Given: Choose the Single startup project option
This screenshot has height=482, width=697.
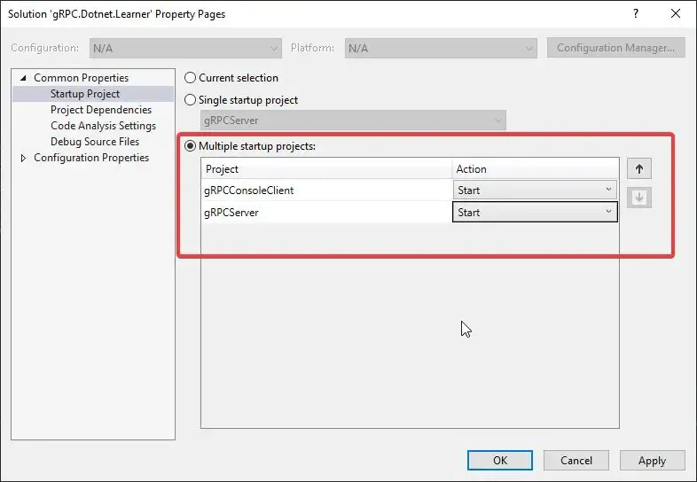Looking at the screenshot, I should [190, 100].
